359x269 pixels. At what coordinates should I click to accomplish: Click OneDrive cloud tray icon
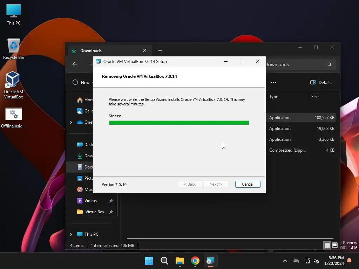[296, 261]
